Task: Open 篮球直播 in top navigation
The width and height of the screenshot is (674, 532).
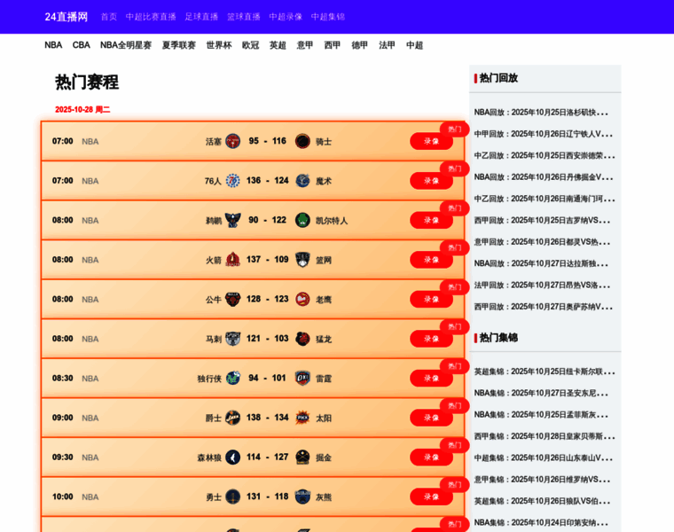Action: click(x=244, y=17)
